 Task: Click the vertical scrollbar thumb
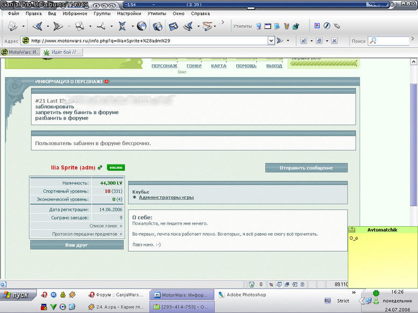coord(414,144)
